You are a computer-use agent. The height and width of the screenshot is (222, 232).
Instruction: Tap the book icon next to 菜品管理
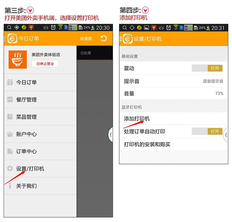pos(10,117)
